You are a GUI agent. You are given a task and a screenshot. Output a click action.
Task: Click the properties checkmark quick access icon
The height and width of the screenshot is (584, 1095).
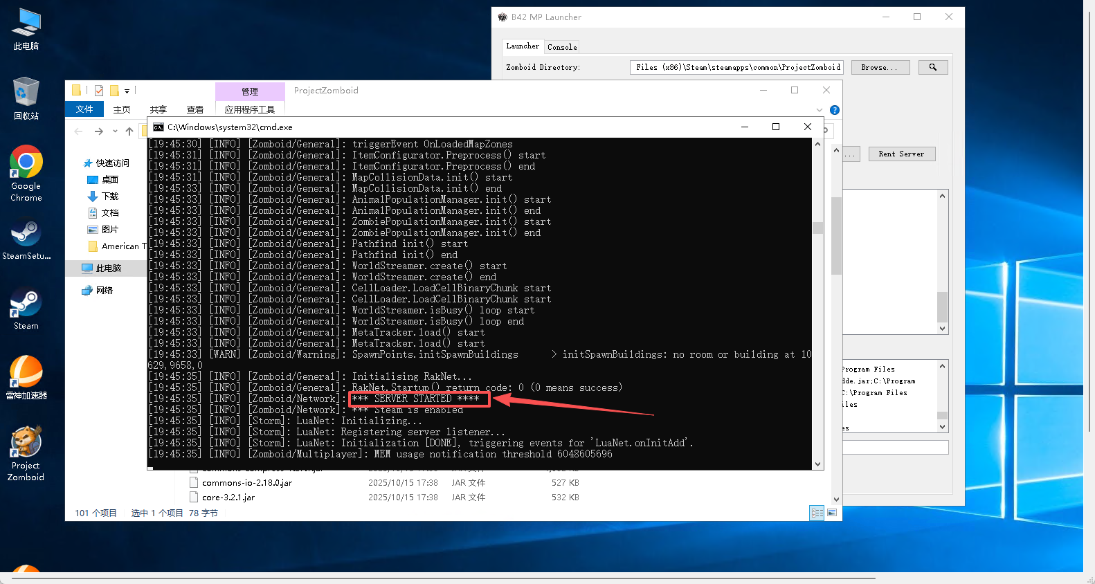[99, 91]
